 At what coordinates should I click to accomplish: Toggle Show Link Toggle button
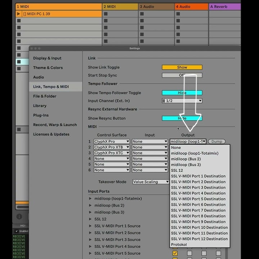tap(182, 67)
